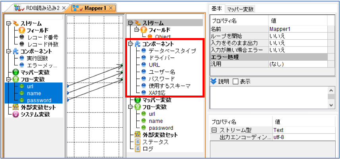
Task: Toggle the 説明 section chevron
Action: (x=214, y=81)
